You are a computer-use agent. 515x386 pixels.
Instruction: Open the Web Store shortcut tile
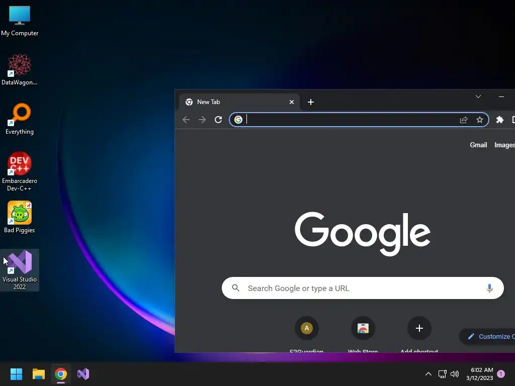coord(363,334)
